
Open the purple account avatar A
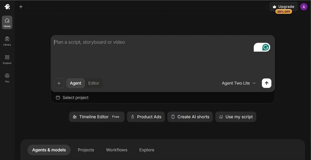pos(304,7)
